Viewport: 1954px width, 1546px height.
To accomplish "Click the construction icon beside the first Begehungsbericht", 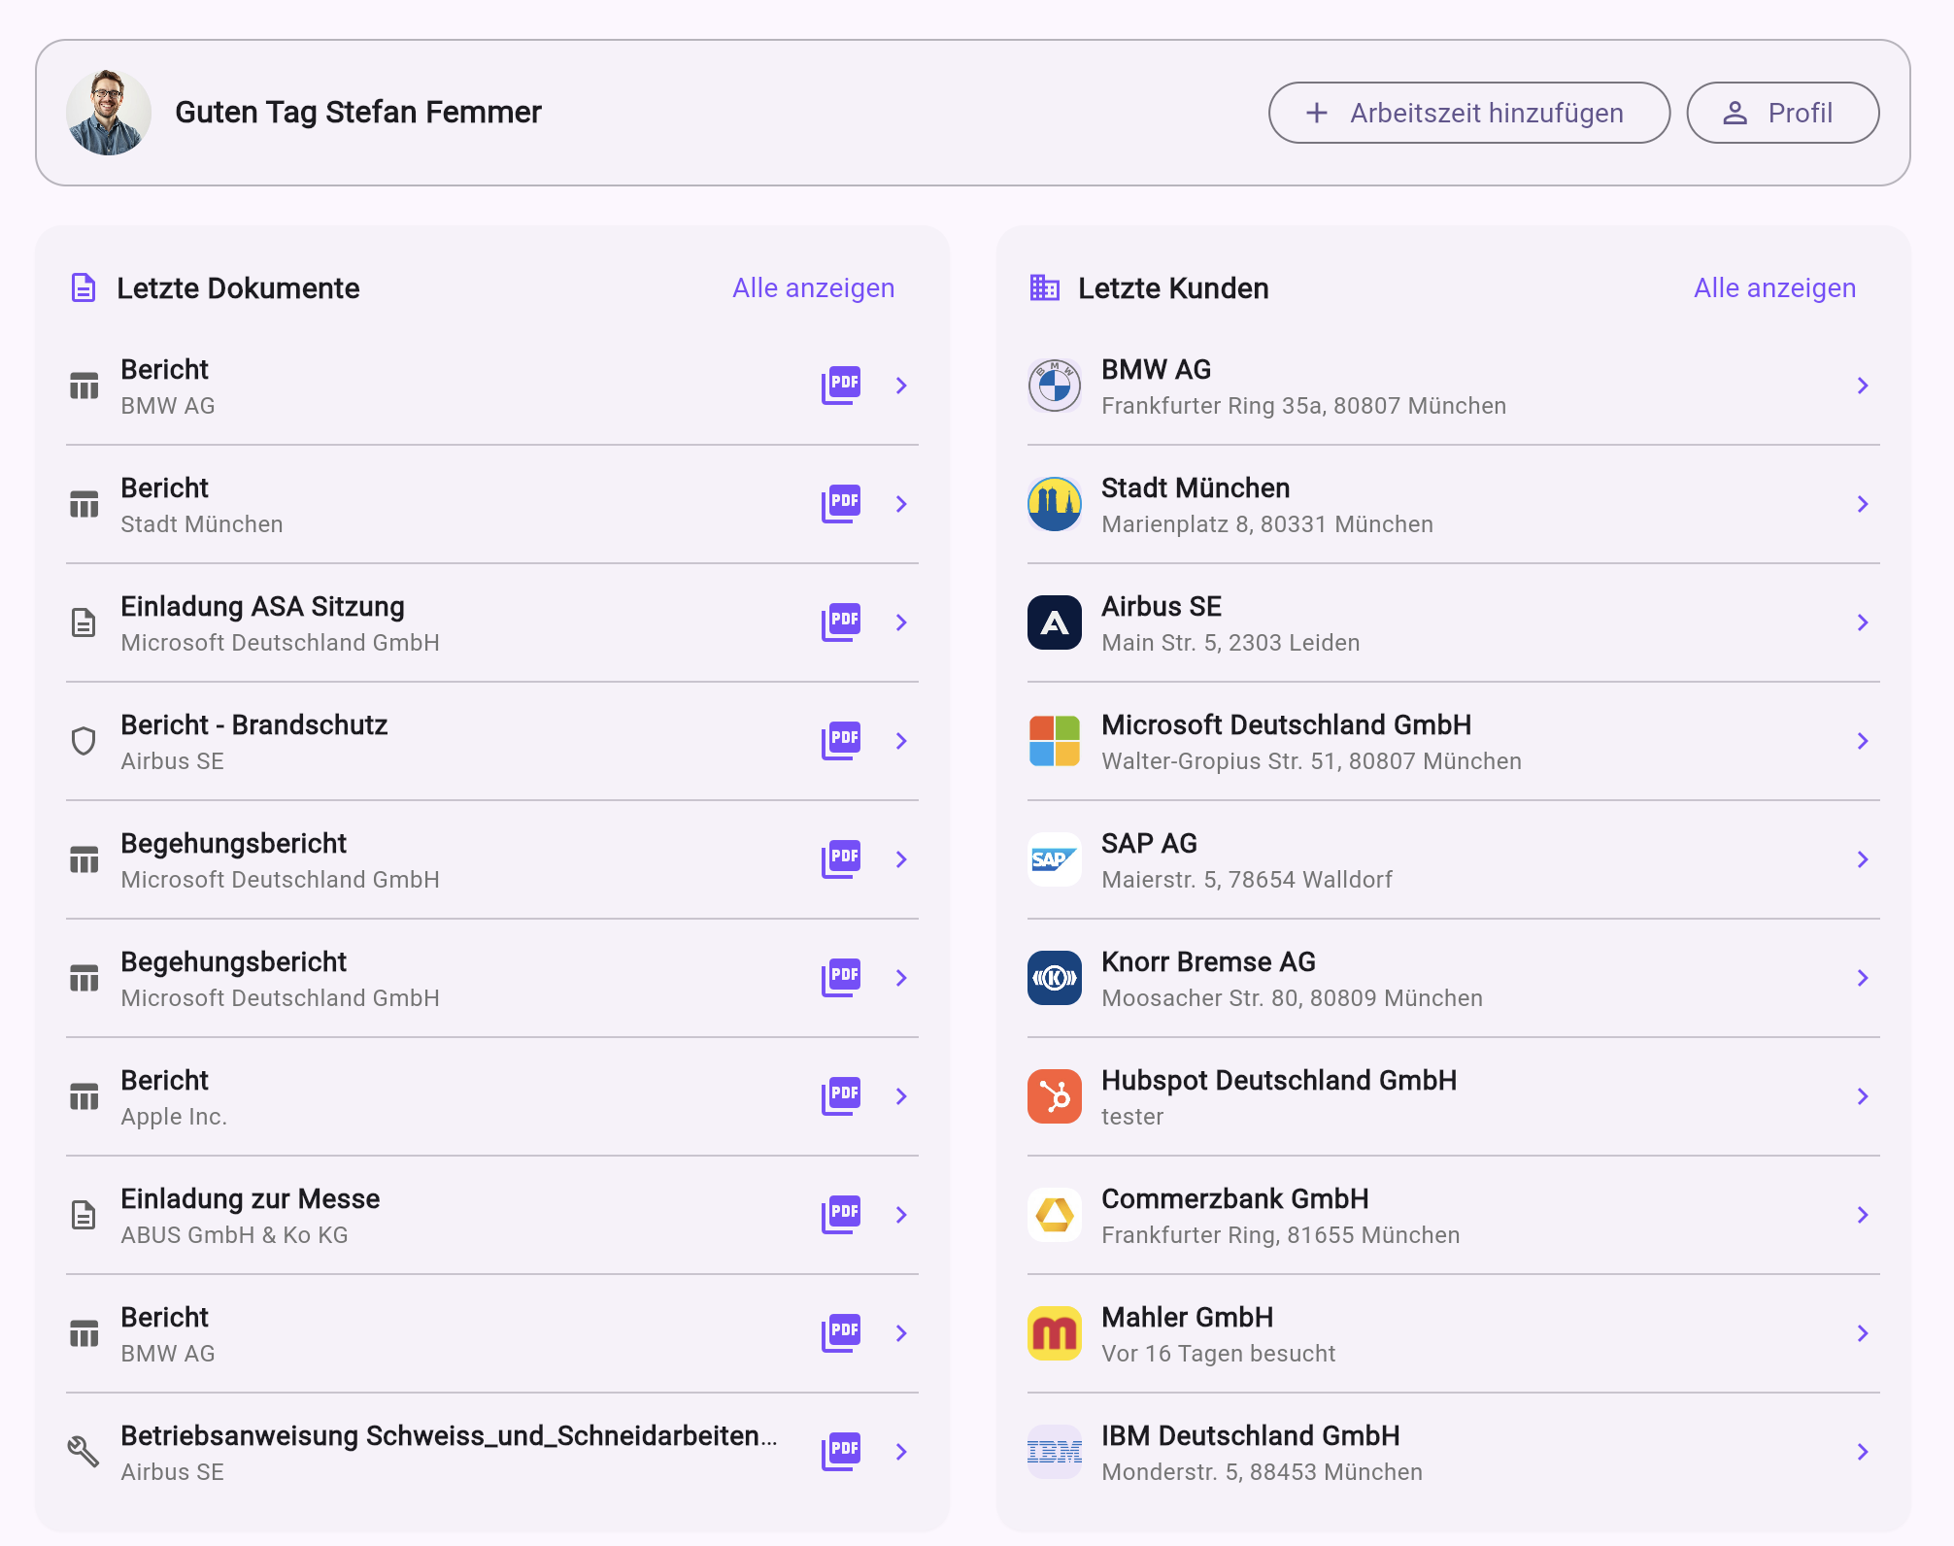I will coord(84,859).
